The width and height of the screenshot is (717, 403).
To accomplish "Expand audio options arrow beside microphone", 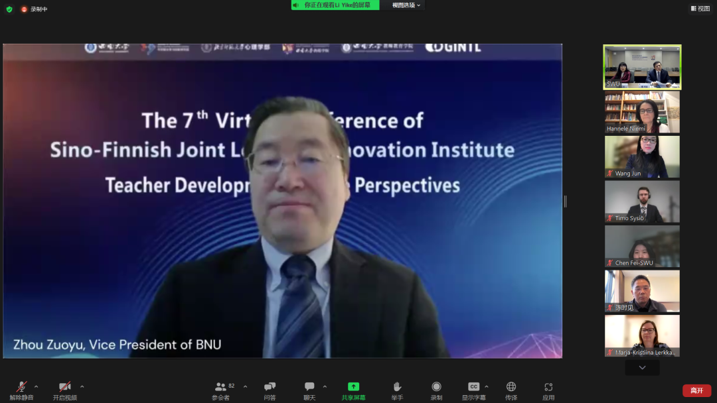I will coord(36,386).
